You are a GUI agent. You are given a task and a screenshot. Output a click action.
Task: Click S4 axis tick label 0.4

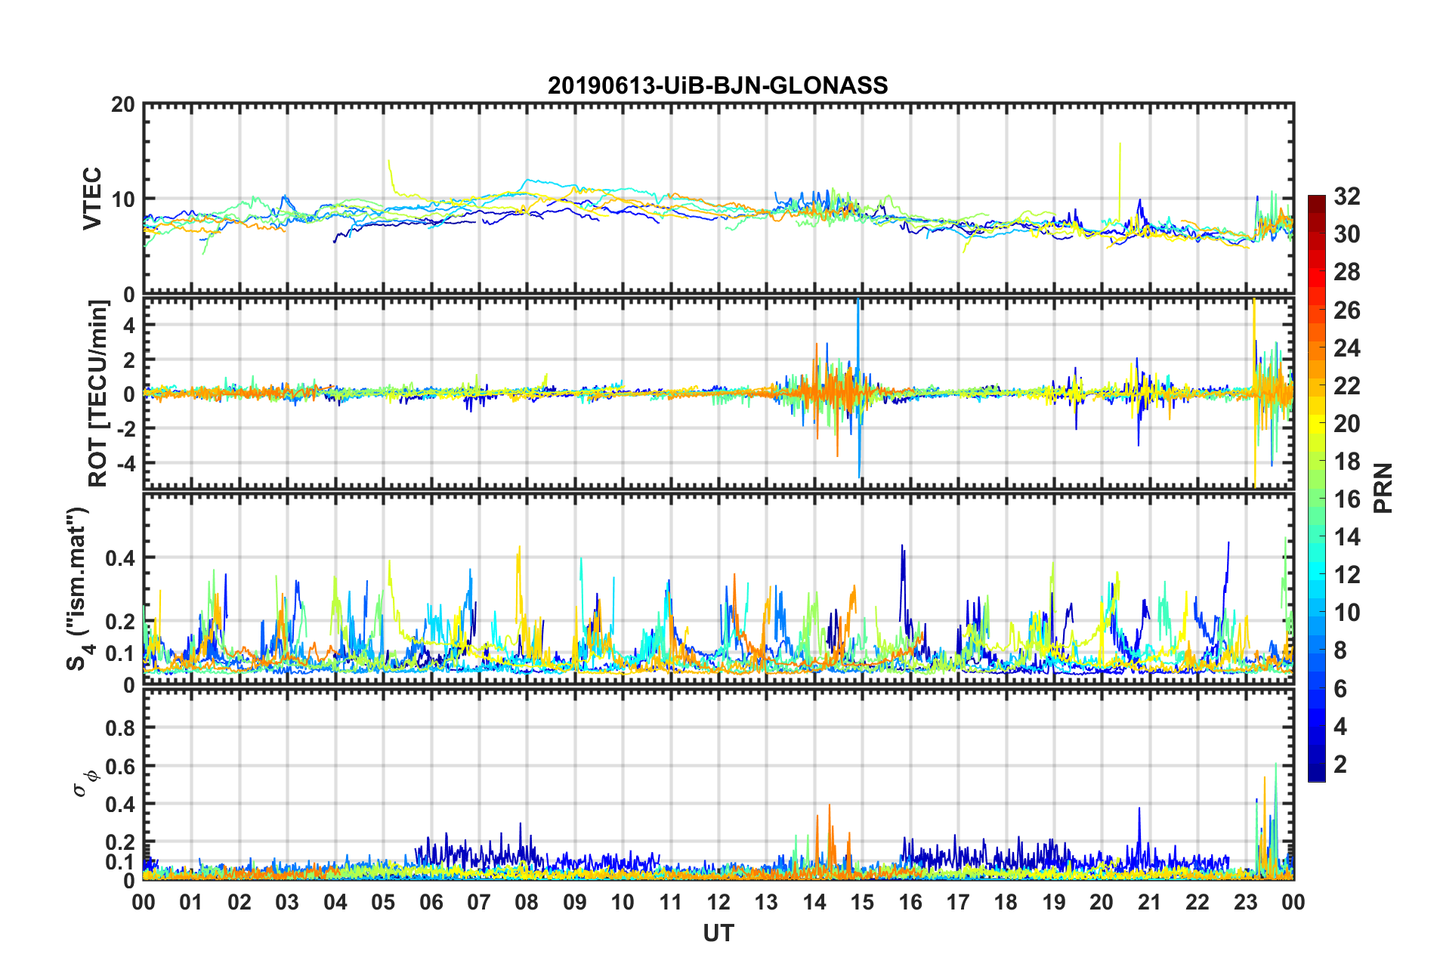pos(120,558)
